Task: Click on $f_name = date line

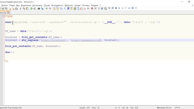Action: tap(28, 31)
